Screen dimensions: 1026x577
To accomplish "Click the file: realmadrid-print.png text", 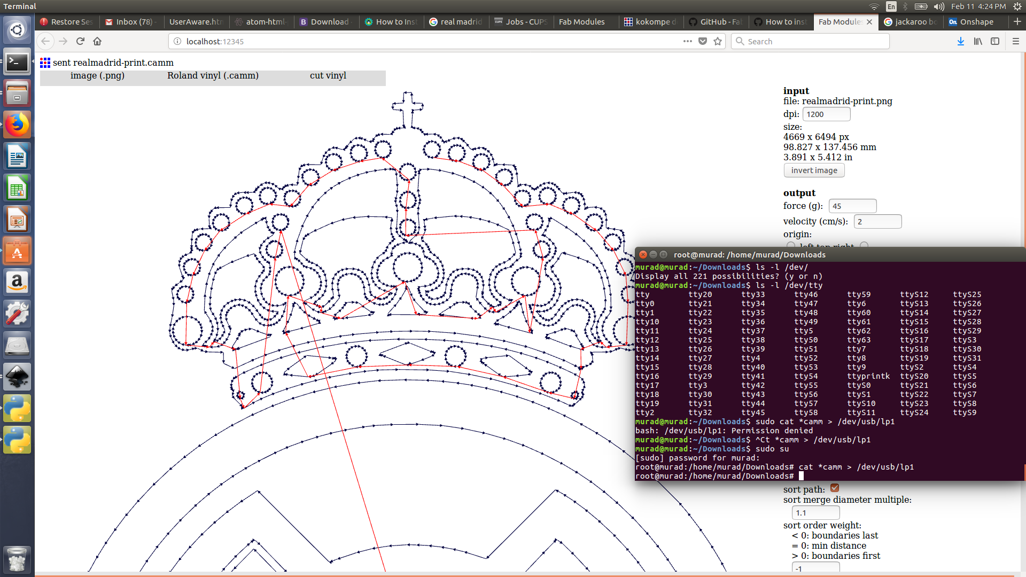I will click(x=837, y=101).
